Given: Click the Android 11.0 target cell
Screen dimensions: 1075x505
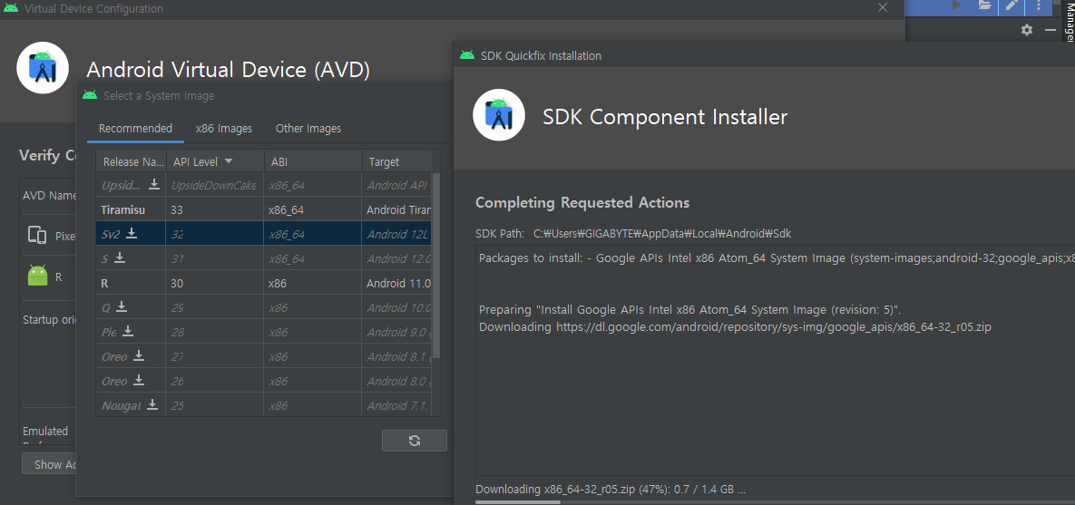Looking at the screenshot, I should (x=397, y=283).
